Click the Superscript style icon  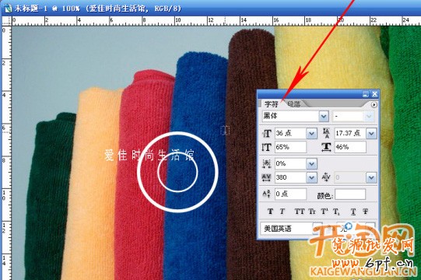click(325, 212)
